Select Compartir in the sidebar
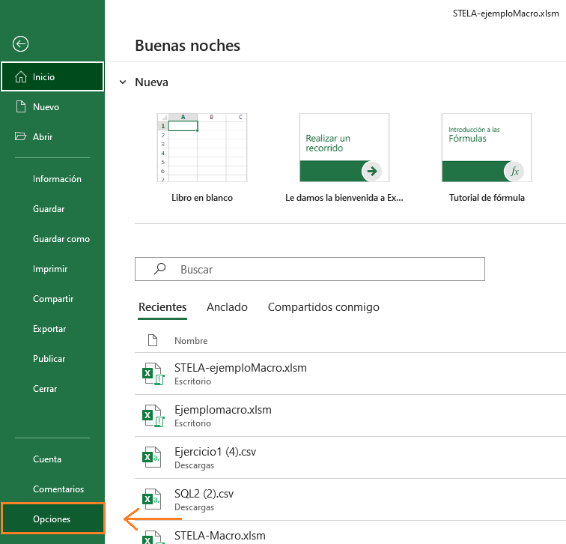566x544 pixels. pyautogui.click(x=52, y=299)
